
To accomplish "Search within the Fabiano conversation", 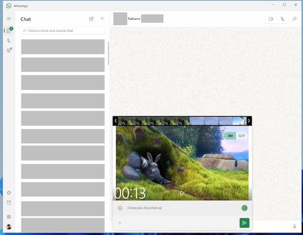I will click(295, 19).
